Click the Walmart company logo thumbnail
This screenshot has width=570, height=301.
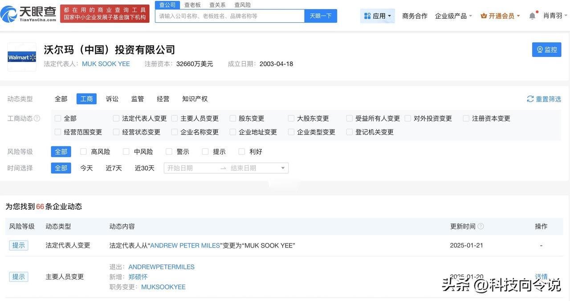(22, 57)
